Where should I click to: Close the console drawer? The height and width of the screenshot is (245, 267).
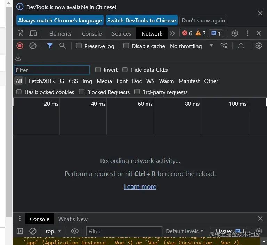pos(260,219)
